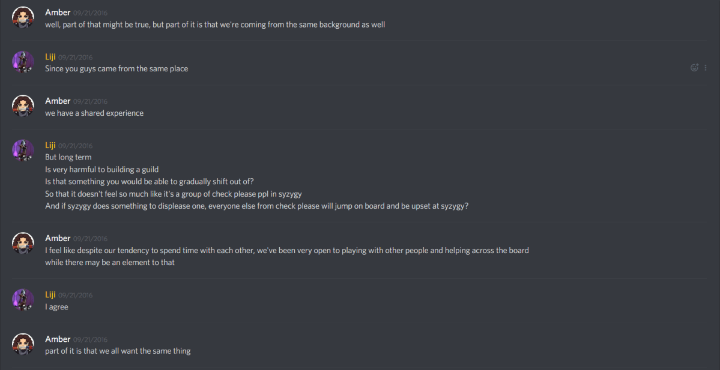Open Amber's profile via her top username

pos(58,11)
